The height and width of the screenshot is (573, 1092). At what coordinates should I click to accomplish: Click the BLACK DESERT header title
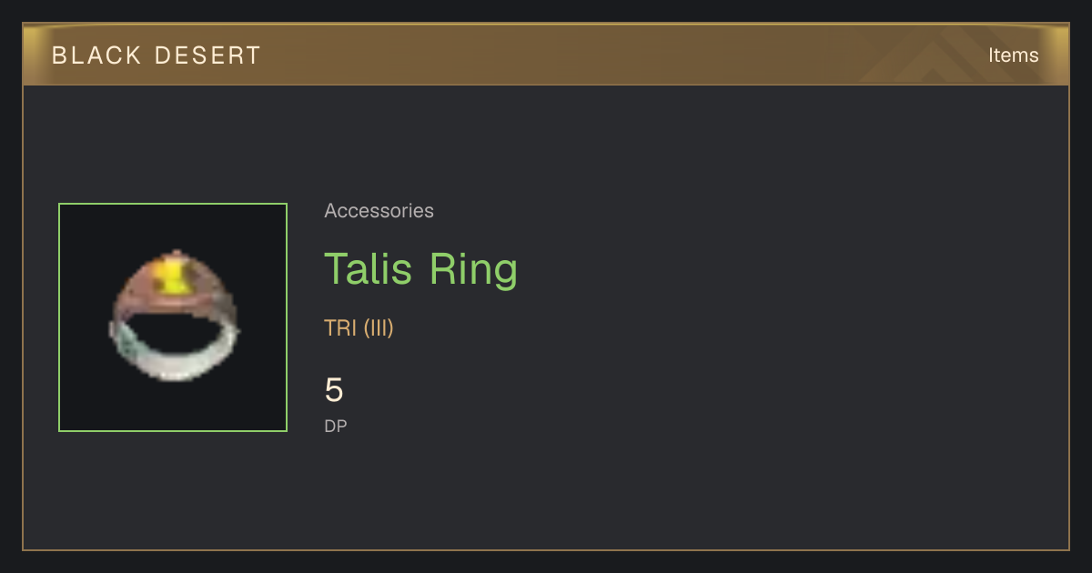[x=157, y=55]
